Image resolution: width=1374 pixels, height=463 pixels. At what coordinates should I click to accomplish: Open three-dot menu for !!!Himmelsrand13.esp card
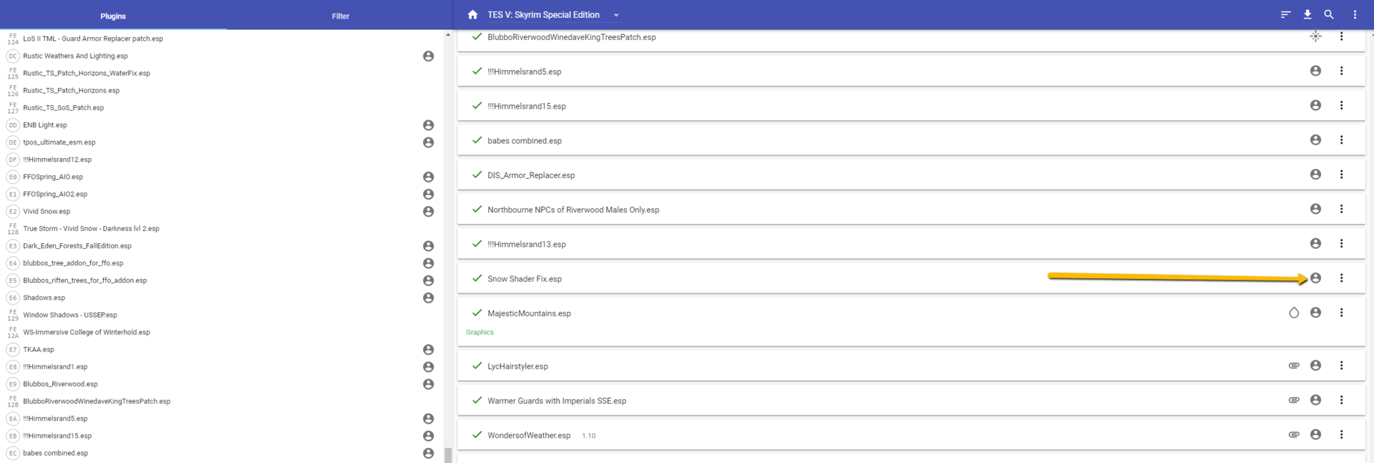(x=1341, y=244)
